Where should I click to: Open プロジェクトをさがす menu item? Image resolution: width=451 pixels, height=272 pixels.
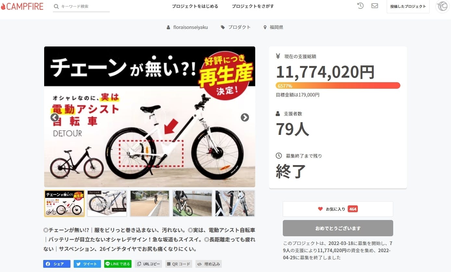[253, 6]
